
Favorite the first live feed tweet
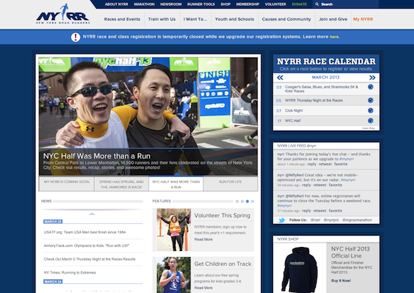(x=341, y=164)
